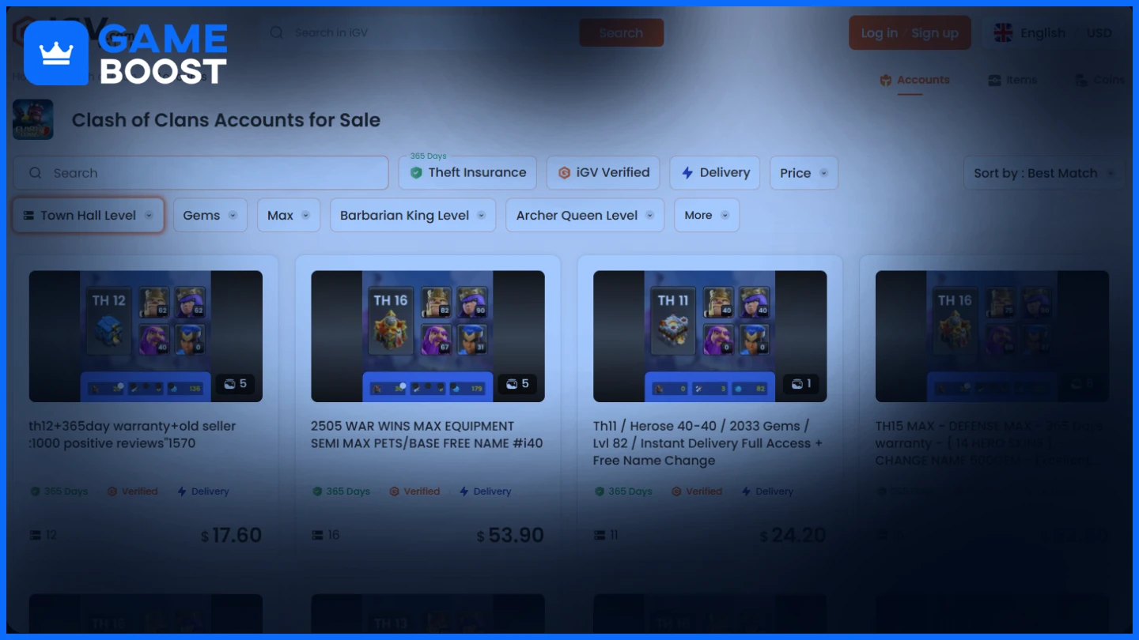Click the $24.20 price
Image resolution: width=1139 pixels, height=640 pixels.
click(x=793, y=536)
